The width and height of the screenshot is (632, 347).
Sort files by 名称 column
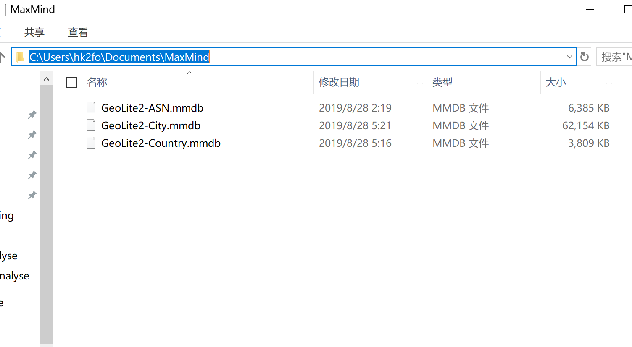point(97,82)
